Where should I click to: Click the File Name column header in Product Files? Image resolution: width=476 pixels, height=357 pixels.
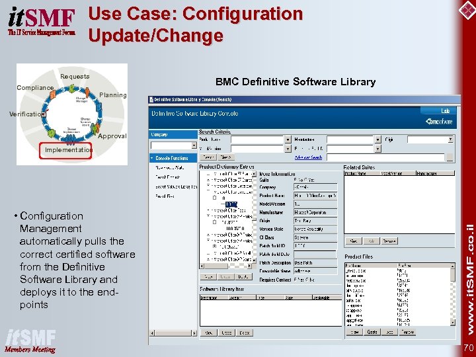[x=371, y=266]
